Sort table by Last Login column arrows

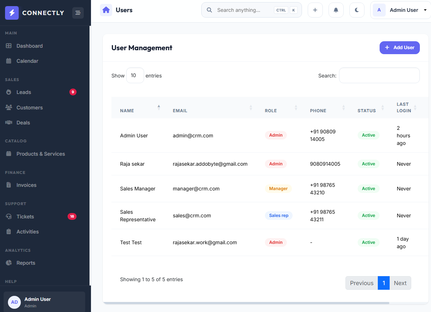[x=415, y=108]
